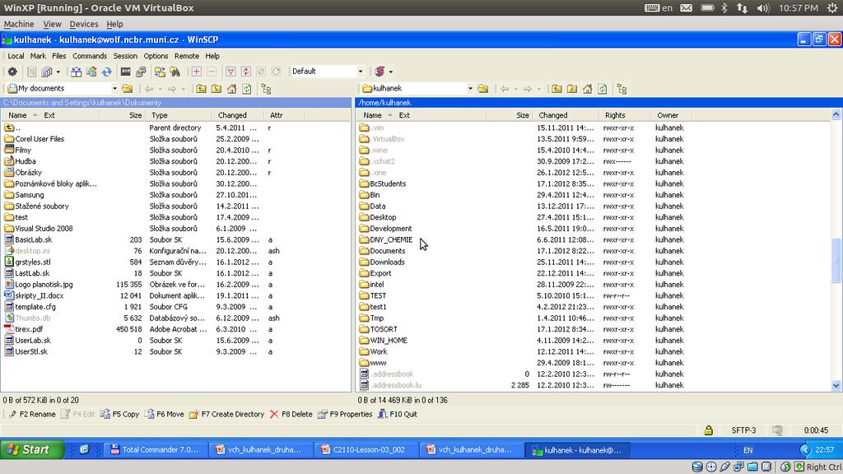
Task: Open dropdown arrow beside new session icon
Action: tap(391, 72)
